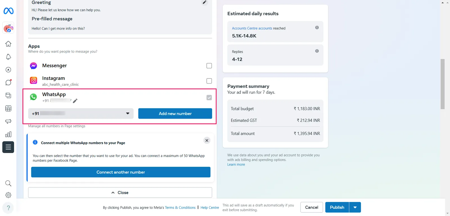Screen dimensions: 450x216
Task: Publish the ad
Action: click(x=337, y=207)
